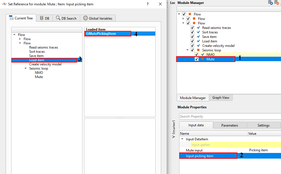281x174 pixels.
Task: Click the remove module icon in Module Manager
Action: (x=277, y=3)
